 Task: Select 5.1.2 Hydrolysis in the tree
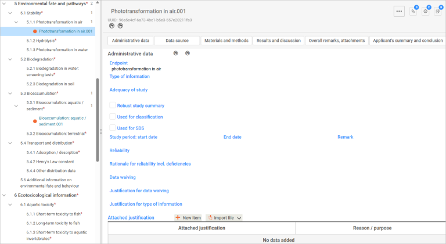tap(42, 41)
